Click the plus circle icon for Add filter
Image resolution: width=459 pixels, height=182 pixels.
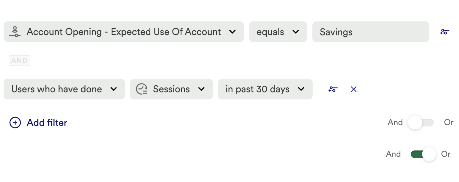[x=15, y=123]
